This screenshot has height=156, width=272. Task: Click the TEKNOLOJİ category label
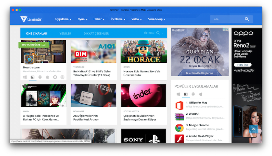pyautogui.click(x=79, y=67)
